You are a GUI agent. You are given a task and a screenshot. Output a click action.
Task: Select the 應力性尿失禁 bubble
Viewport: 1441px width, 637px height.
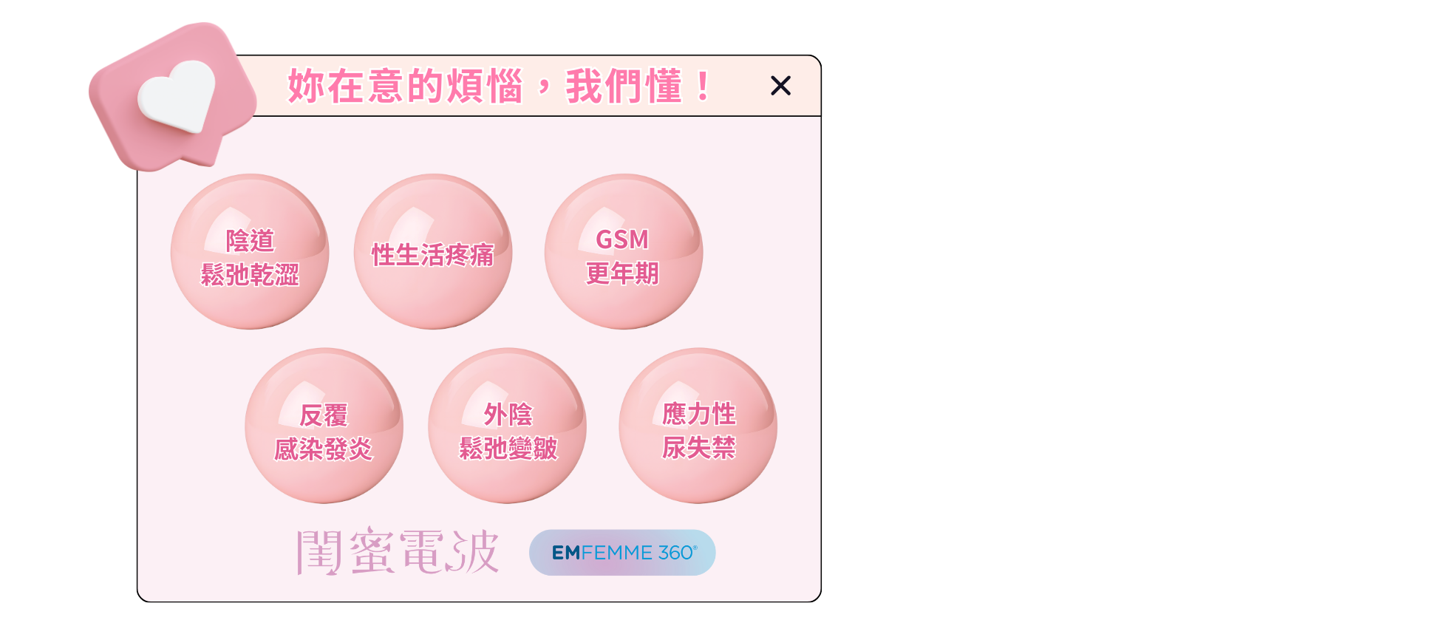click(698, 426)
